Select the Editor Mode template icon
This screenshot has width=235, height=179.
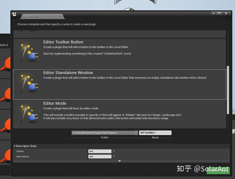(x=29, y=114)
